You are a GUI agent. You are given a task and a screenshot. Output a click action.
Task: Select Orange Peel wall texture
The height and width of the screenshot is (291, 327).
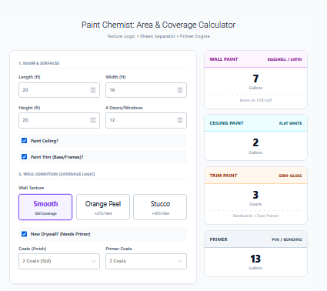click(103, 207)
